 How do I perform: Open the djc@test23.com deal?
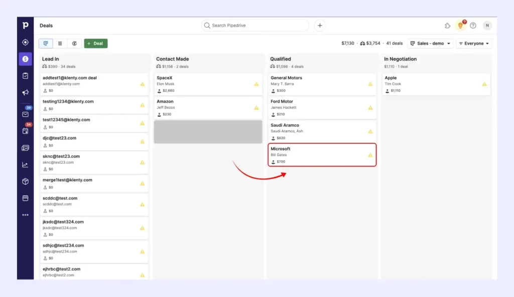pos(94,142)
